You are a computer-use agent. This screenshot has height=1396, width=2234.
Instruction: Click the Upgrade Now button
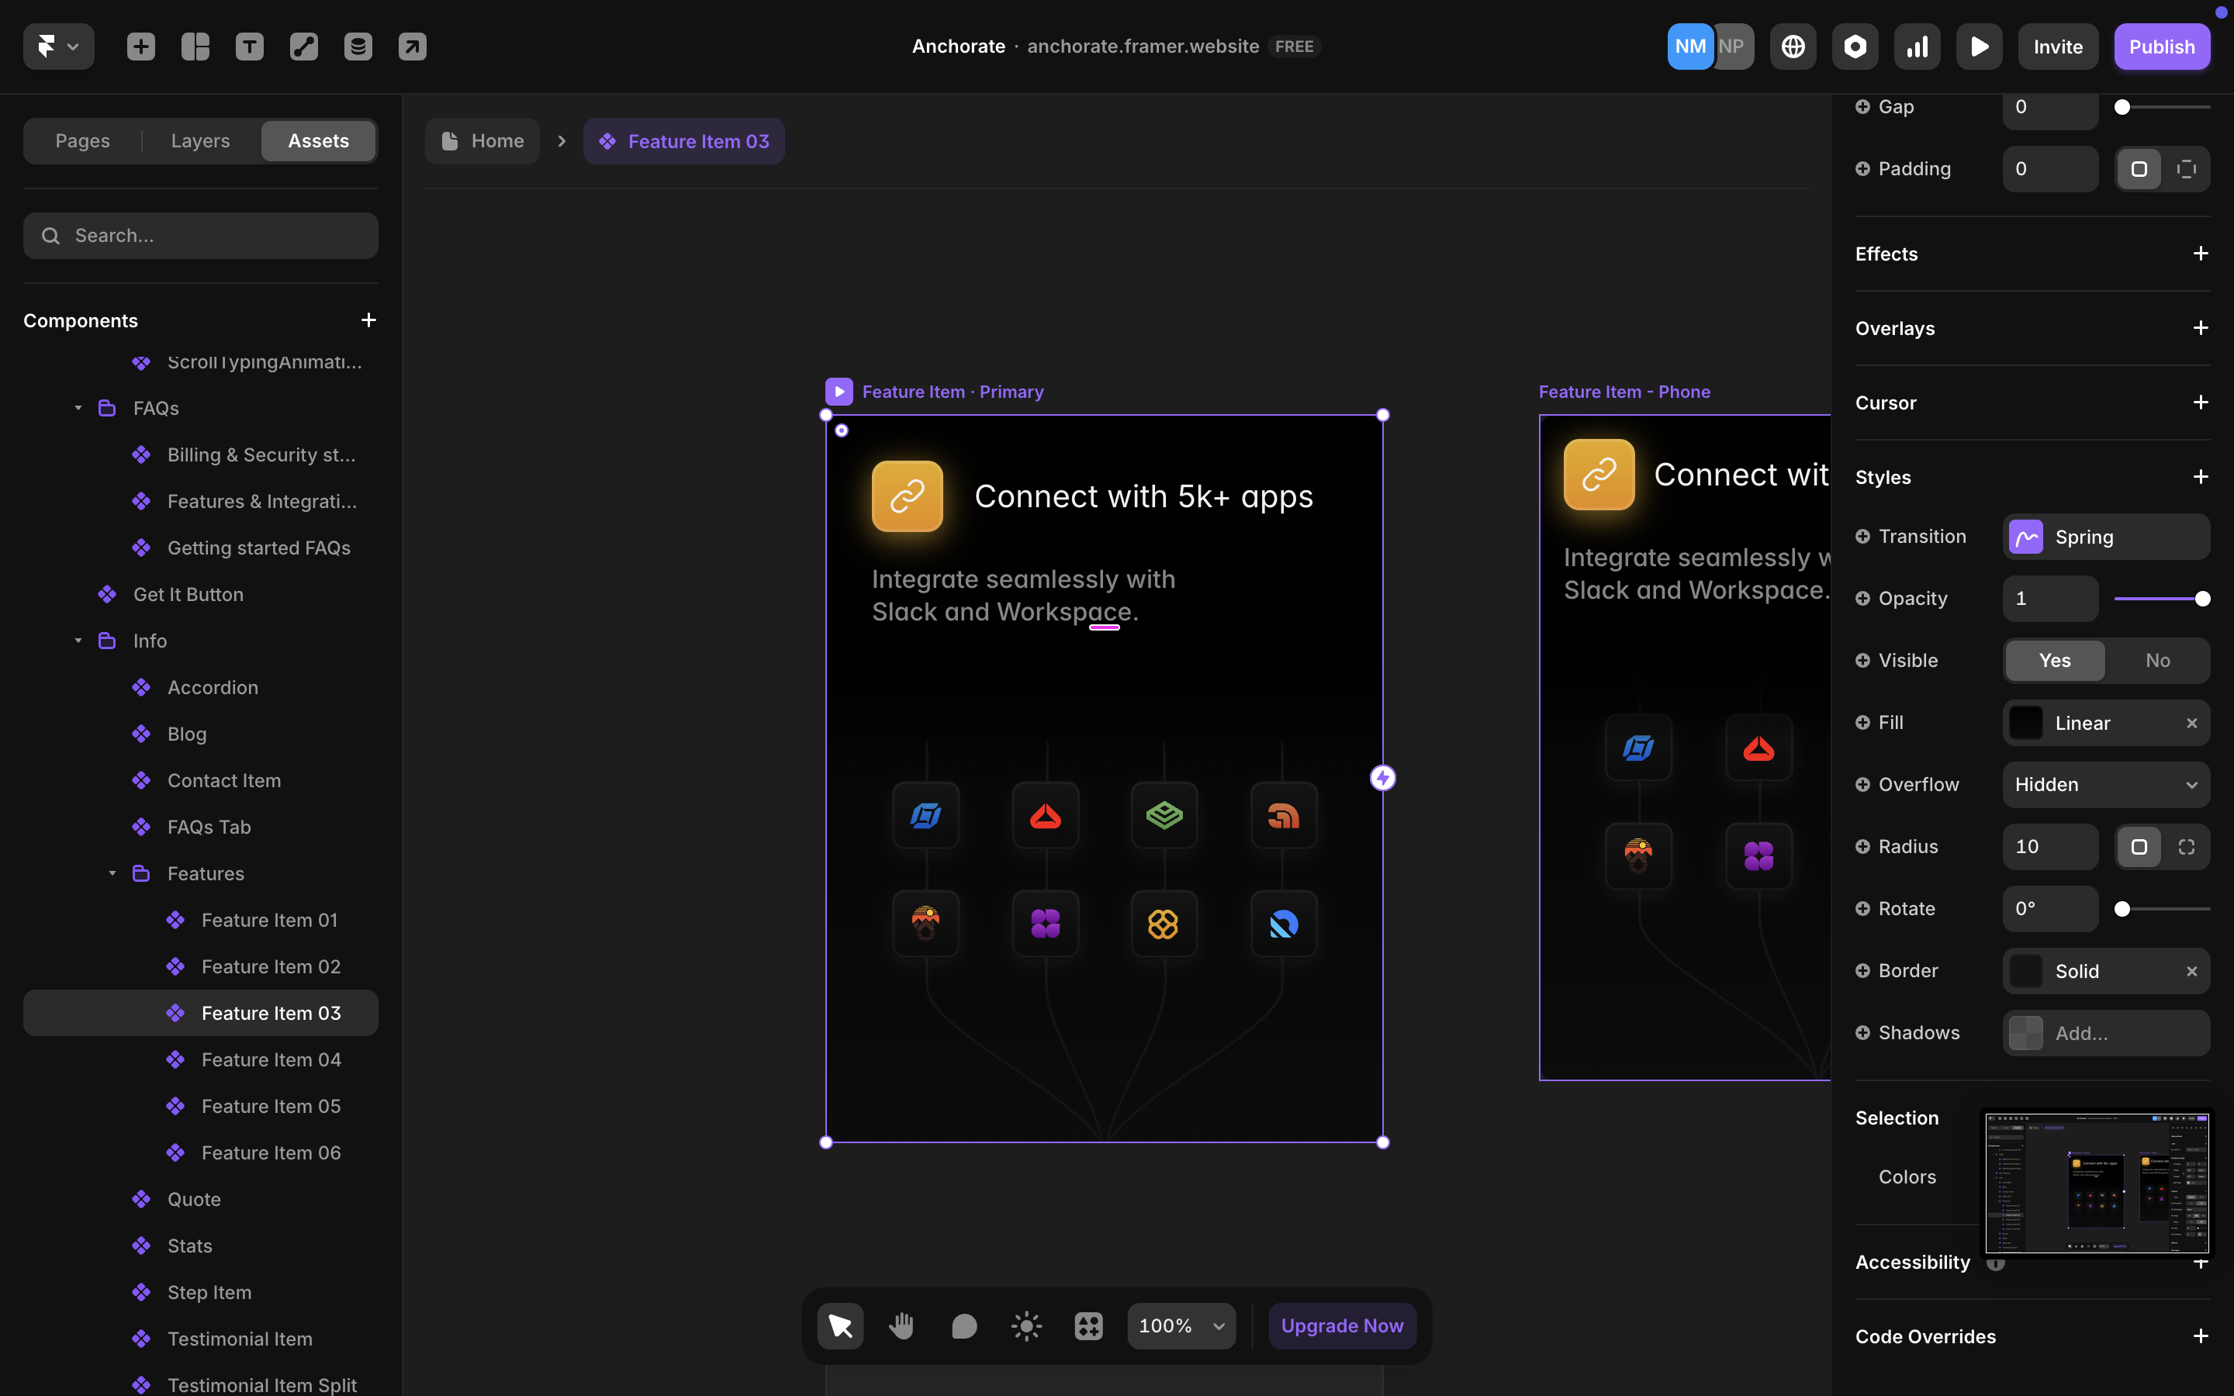tap(1341, 1326)
